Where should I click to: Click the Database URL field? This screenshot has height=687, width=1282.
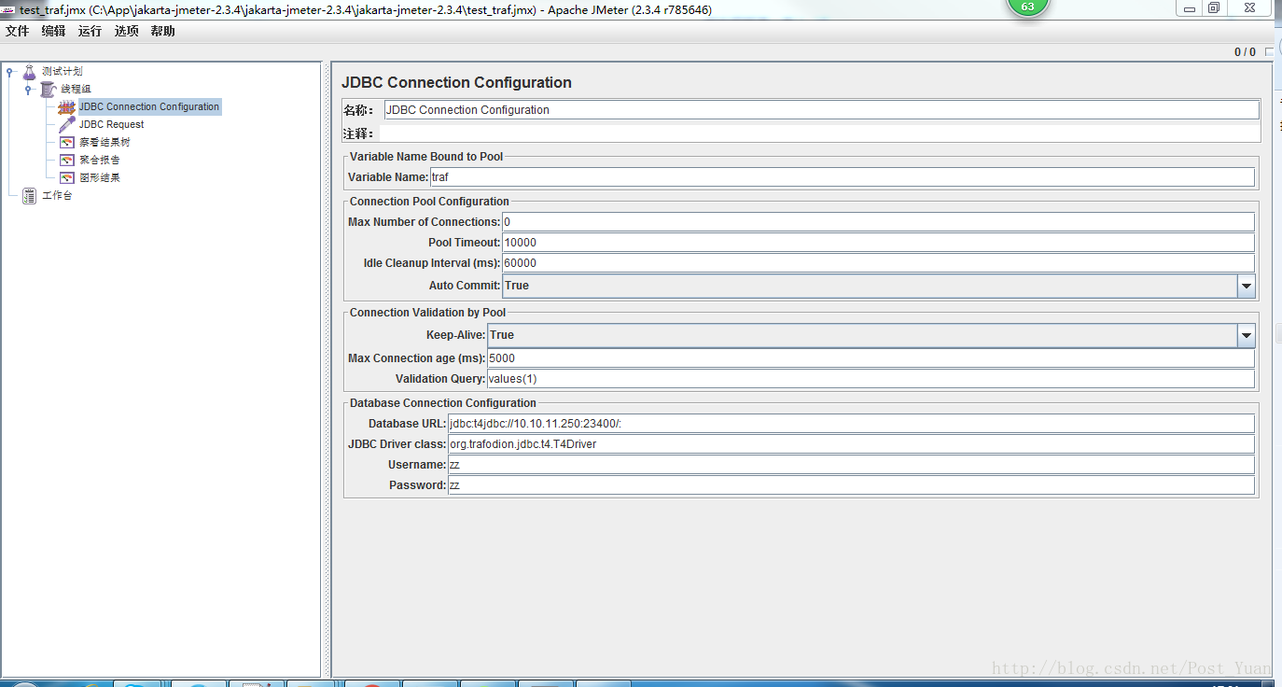click(x=851, y=424)
